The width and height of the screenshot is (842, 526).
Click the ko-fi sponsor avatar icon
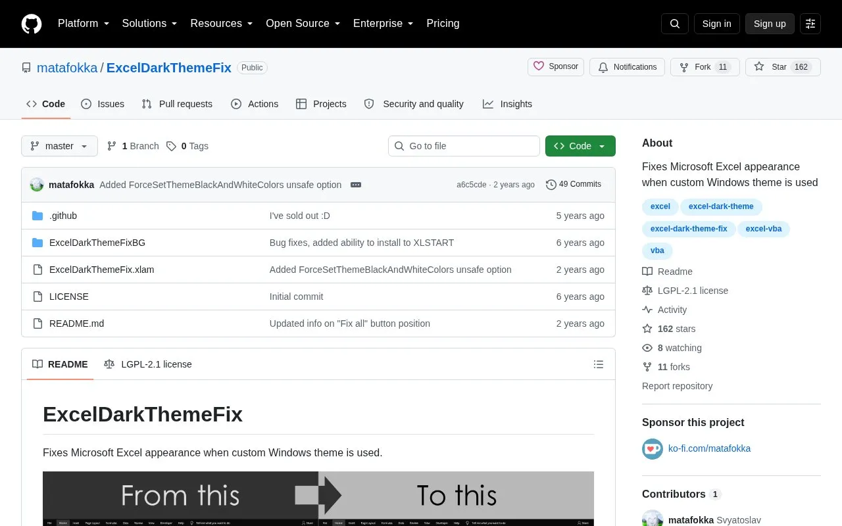[x=653, y=449]
